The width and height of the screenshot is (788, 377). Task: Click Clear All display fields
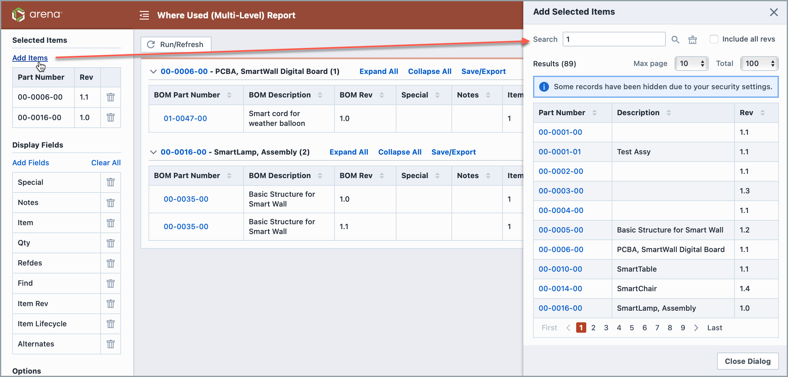106,163
